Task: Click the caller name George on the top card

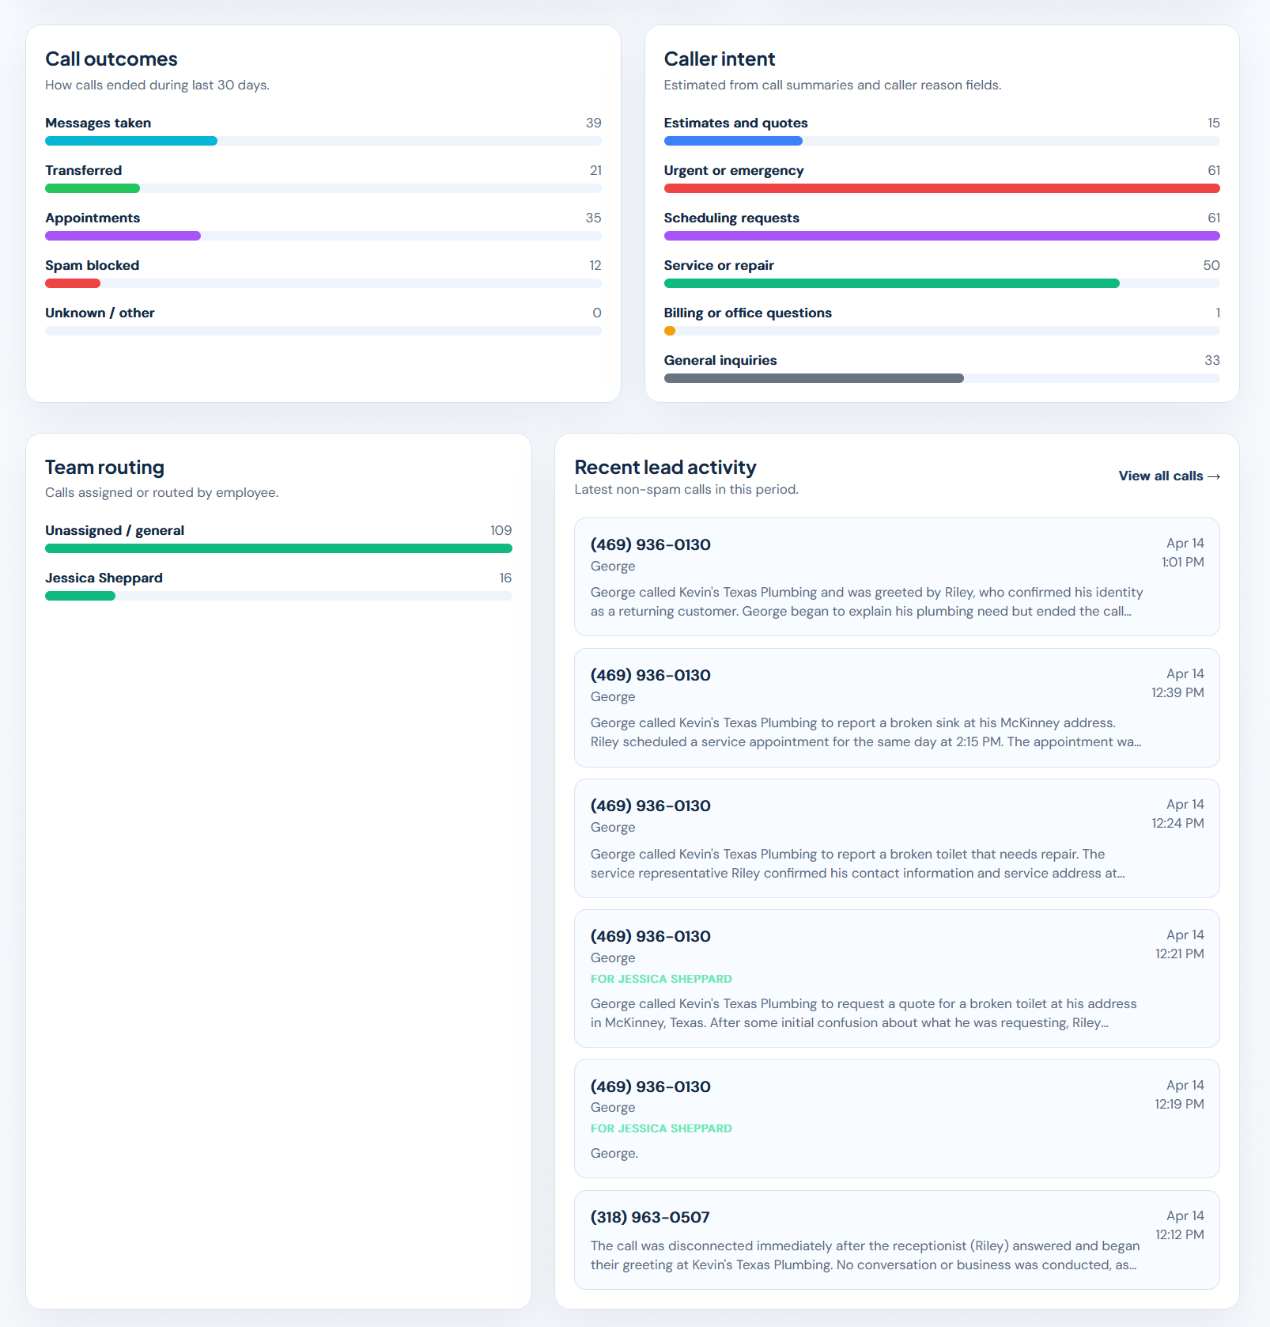Action: point(613,566)
